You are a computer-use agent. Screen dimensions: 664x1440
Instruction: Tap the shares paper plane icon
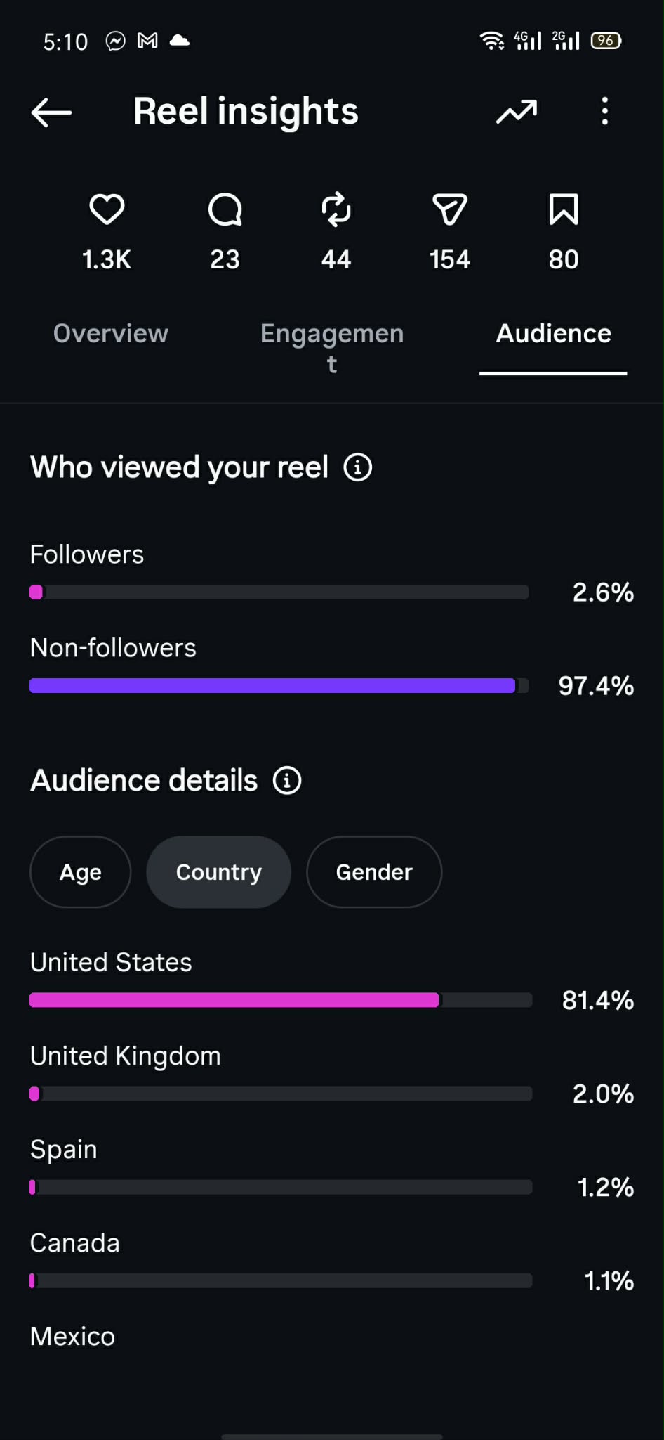(x=450, y=209)
